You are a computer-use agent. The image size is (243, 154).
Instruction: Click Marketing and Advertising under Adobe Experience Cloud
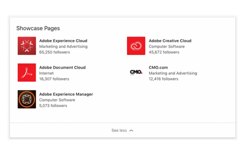tap(63, 46)
